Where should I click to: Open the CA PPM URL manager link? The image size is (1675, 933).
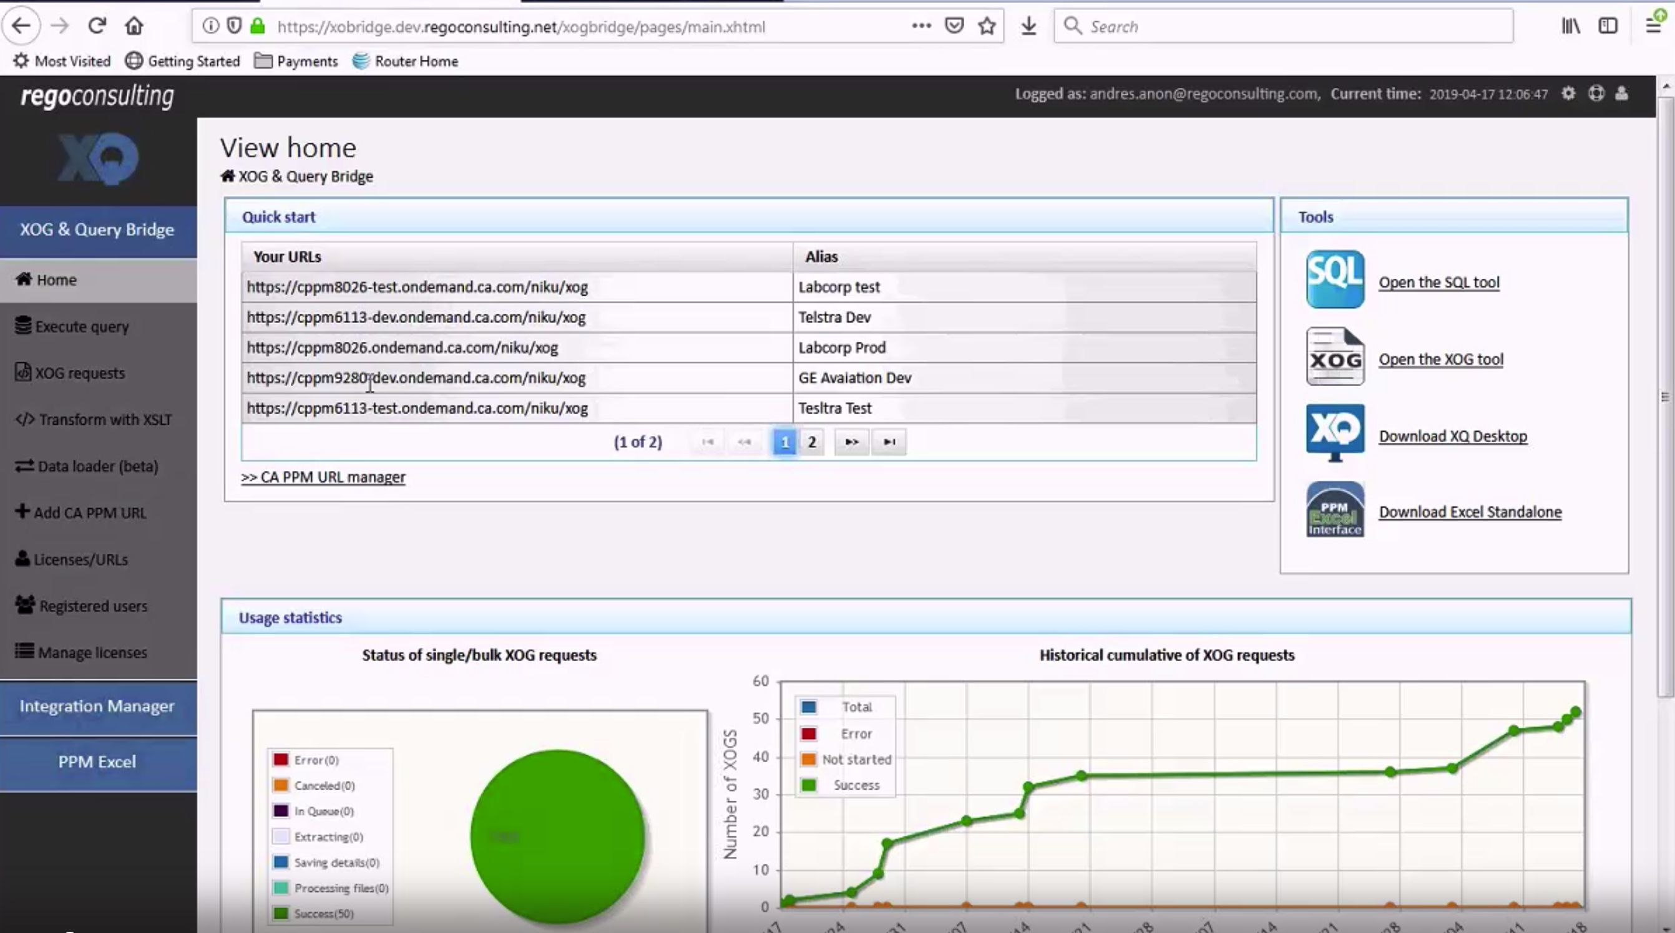tap(323, 476)
